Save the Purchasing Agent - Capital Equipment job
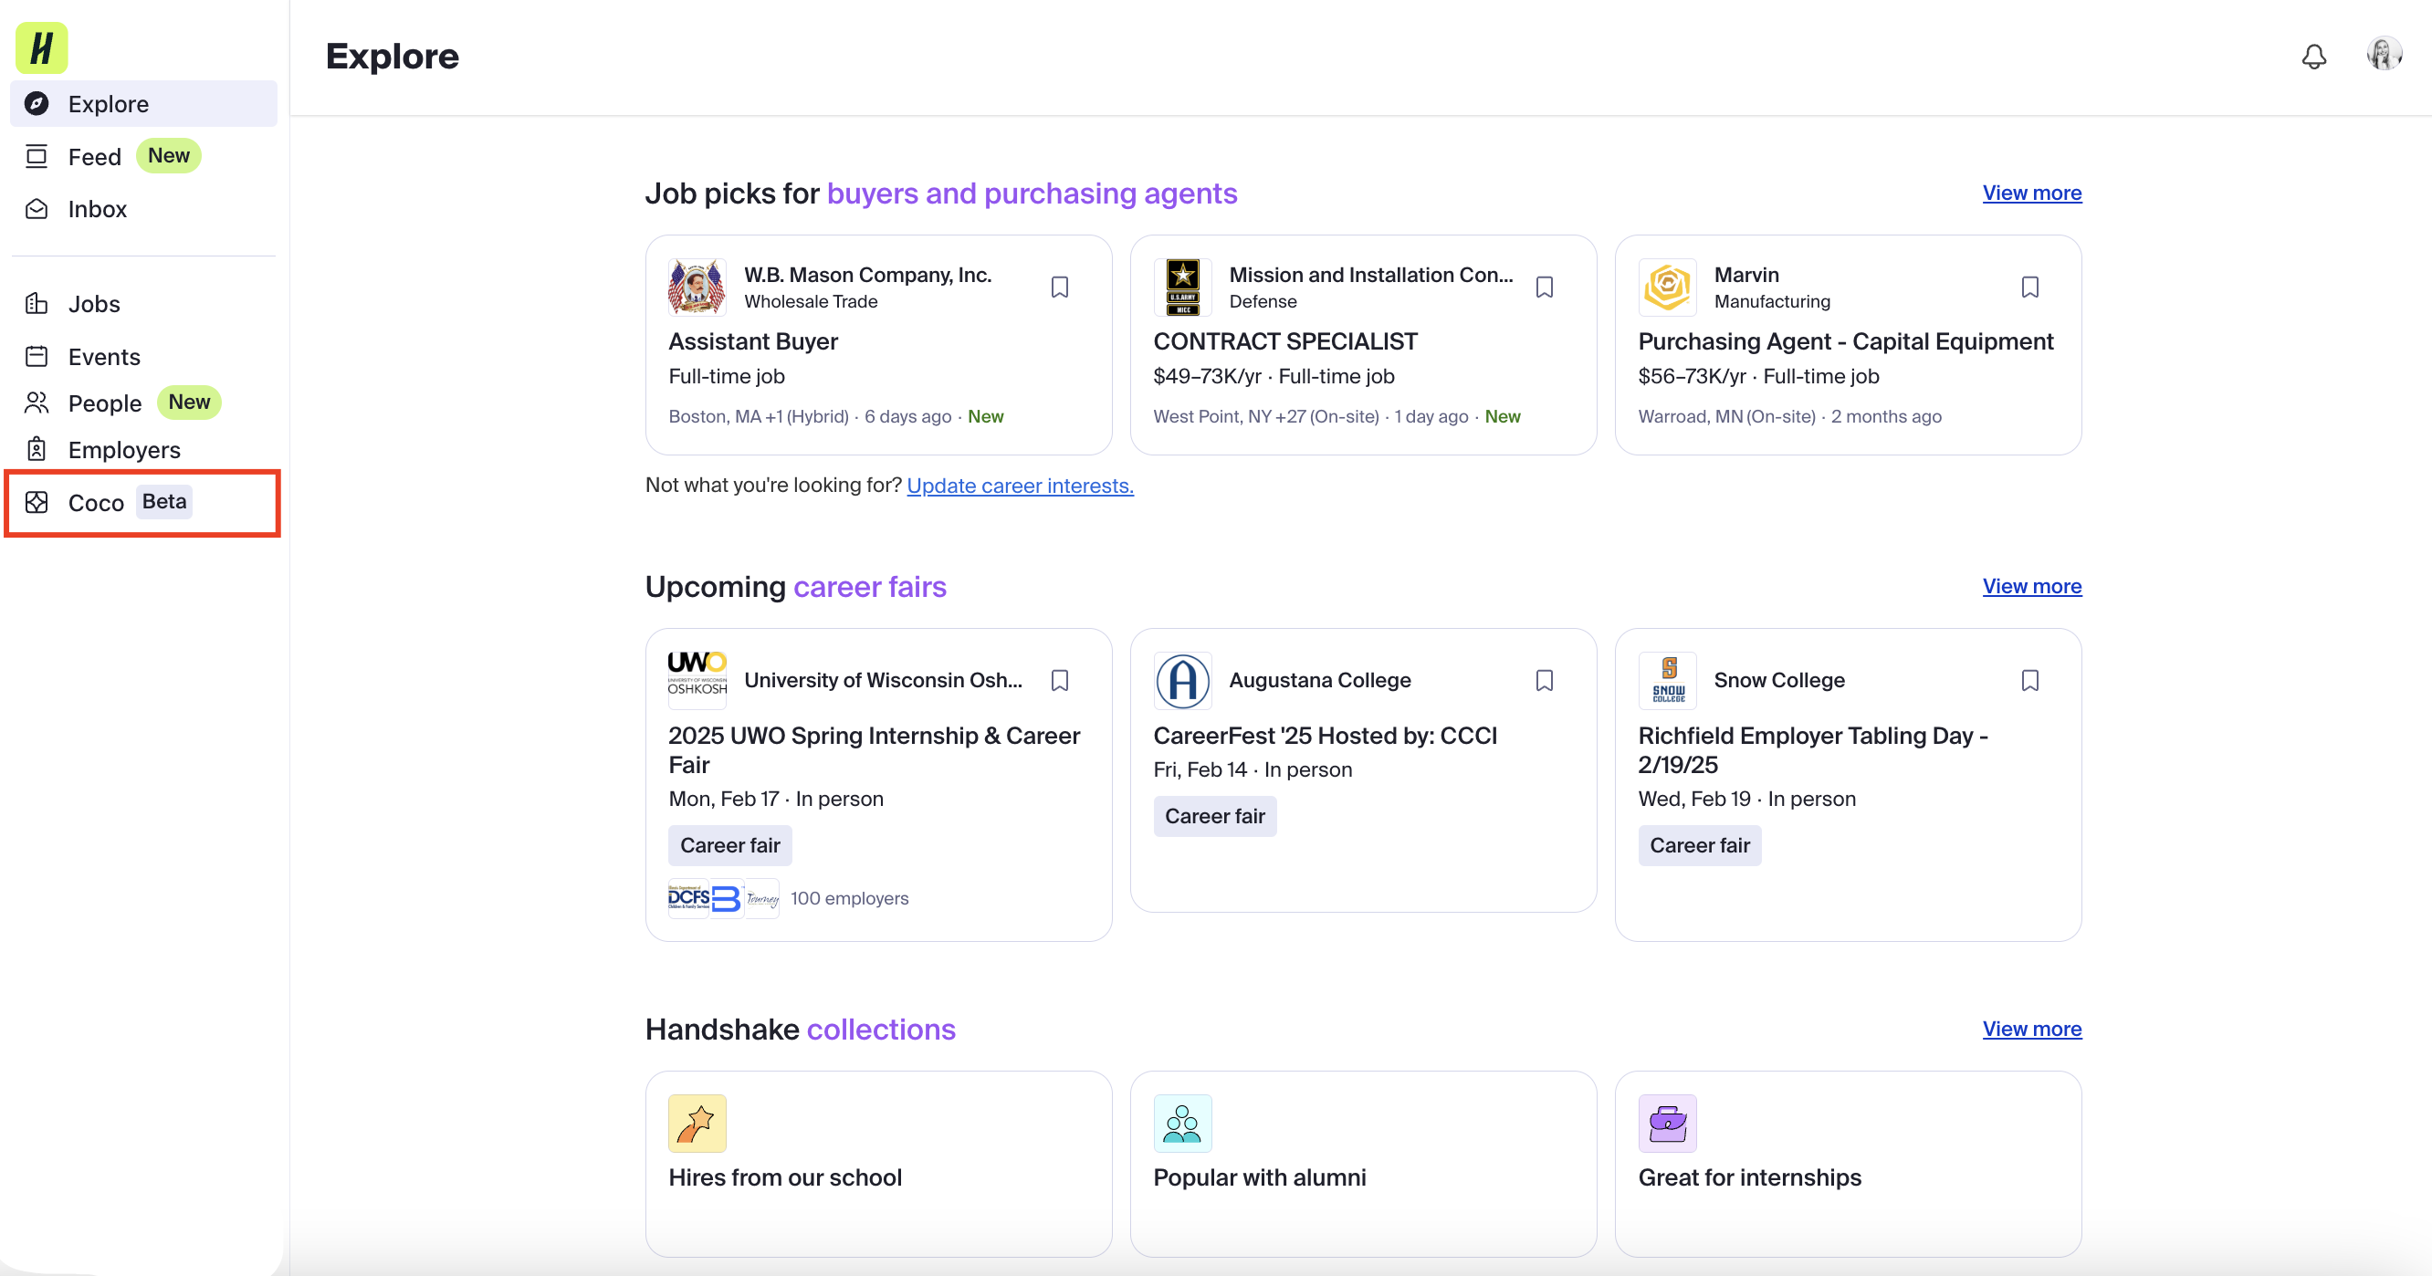Image resolution: width=2432 pixels, height=1276 pixels. (2029, 287)
